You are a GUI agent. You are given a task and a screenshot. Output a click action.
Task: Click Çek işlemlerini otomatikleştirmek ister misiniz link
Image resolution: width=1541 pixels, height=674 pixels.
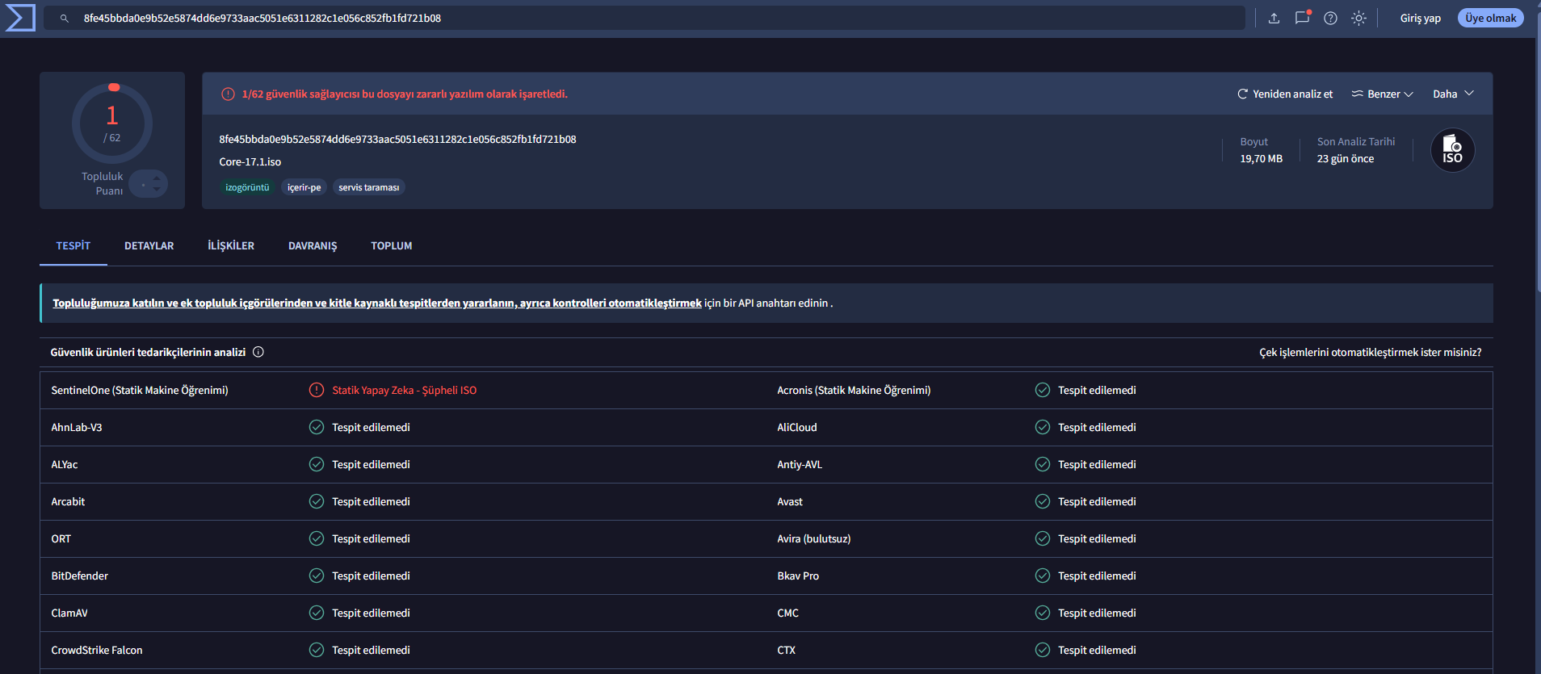coord(1371,353)
